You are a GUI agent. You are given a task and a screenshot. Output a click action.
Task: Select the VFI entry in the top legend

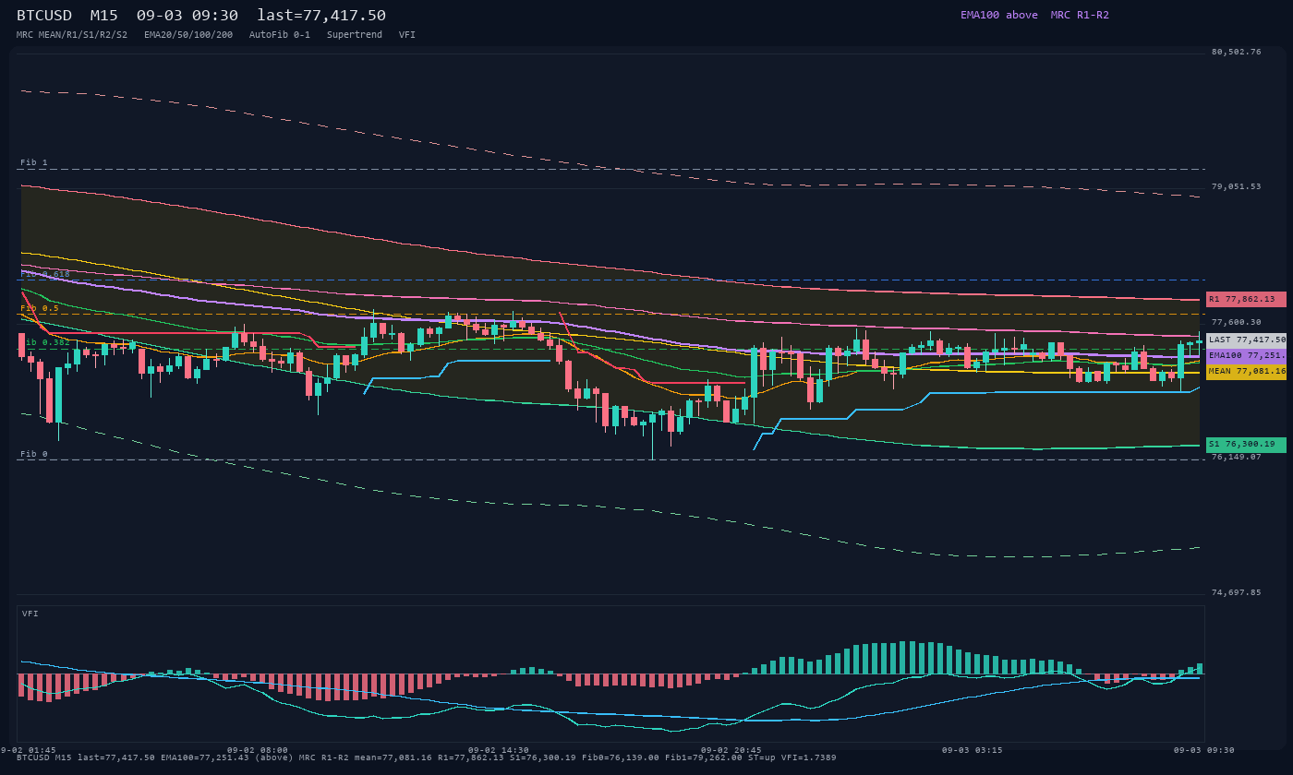[x=407, y=35]
